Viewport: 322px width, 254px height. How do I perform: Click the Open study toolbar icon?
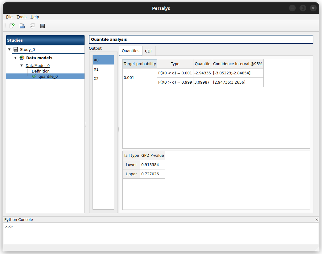point(22,26)
